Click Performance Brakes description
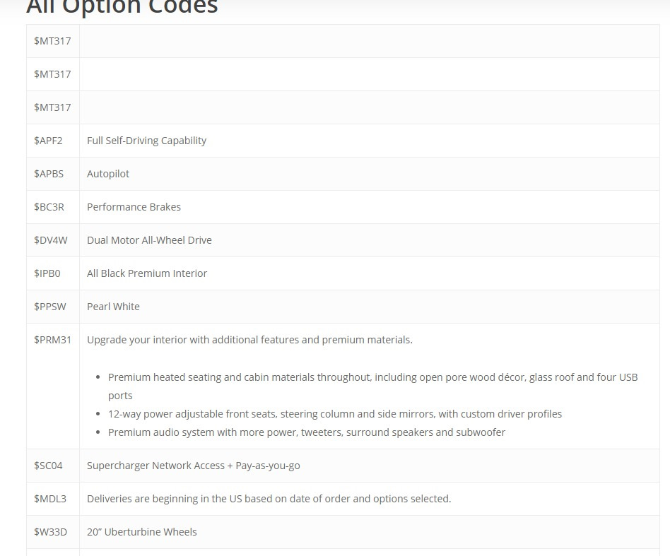 (x=134, y=207)
